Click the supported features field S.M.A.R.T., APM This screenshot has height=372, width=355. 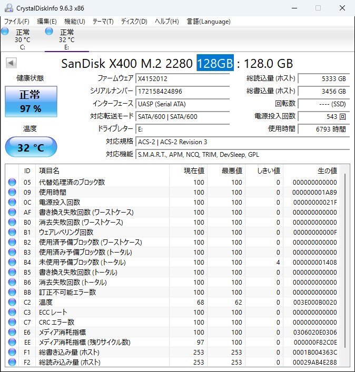click(x=243, y=155)
